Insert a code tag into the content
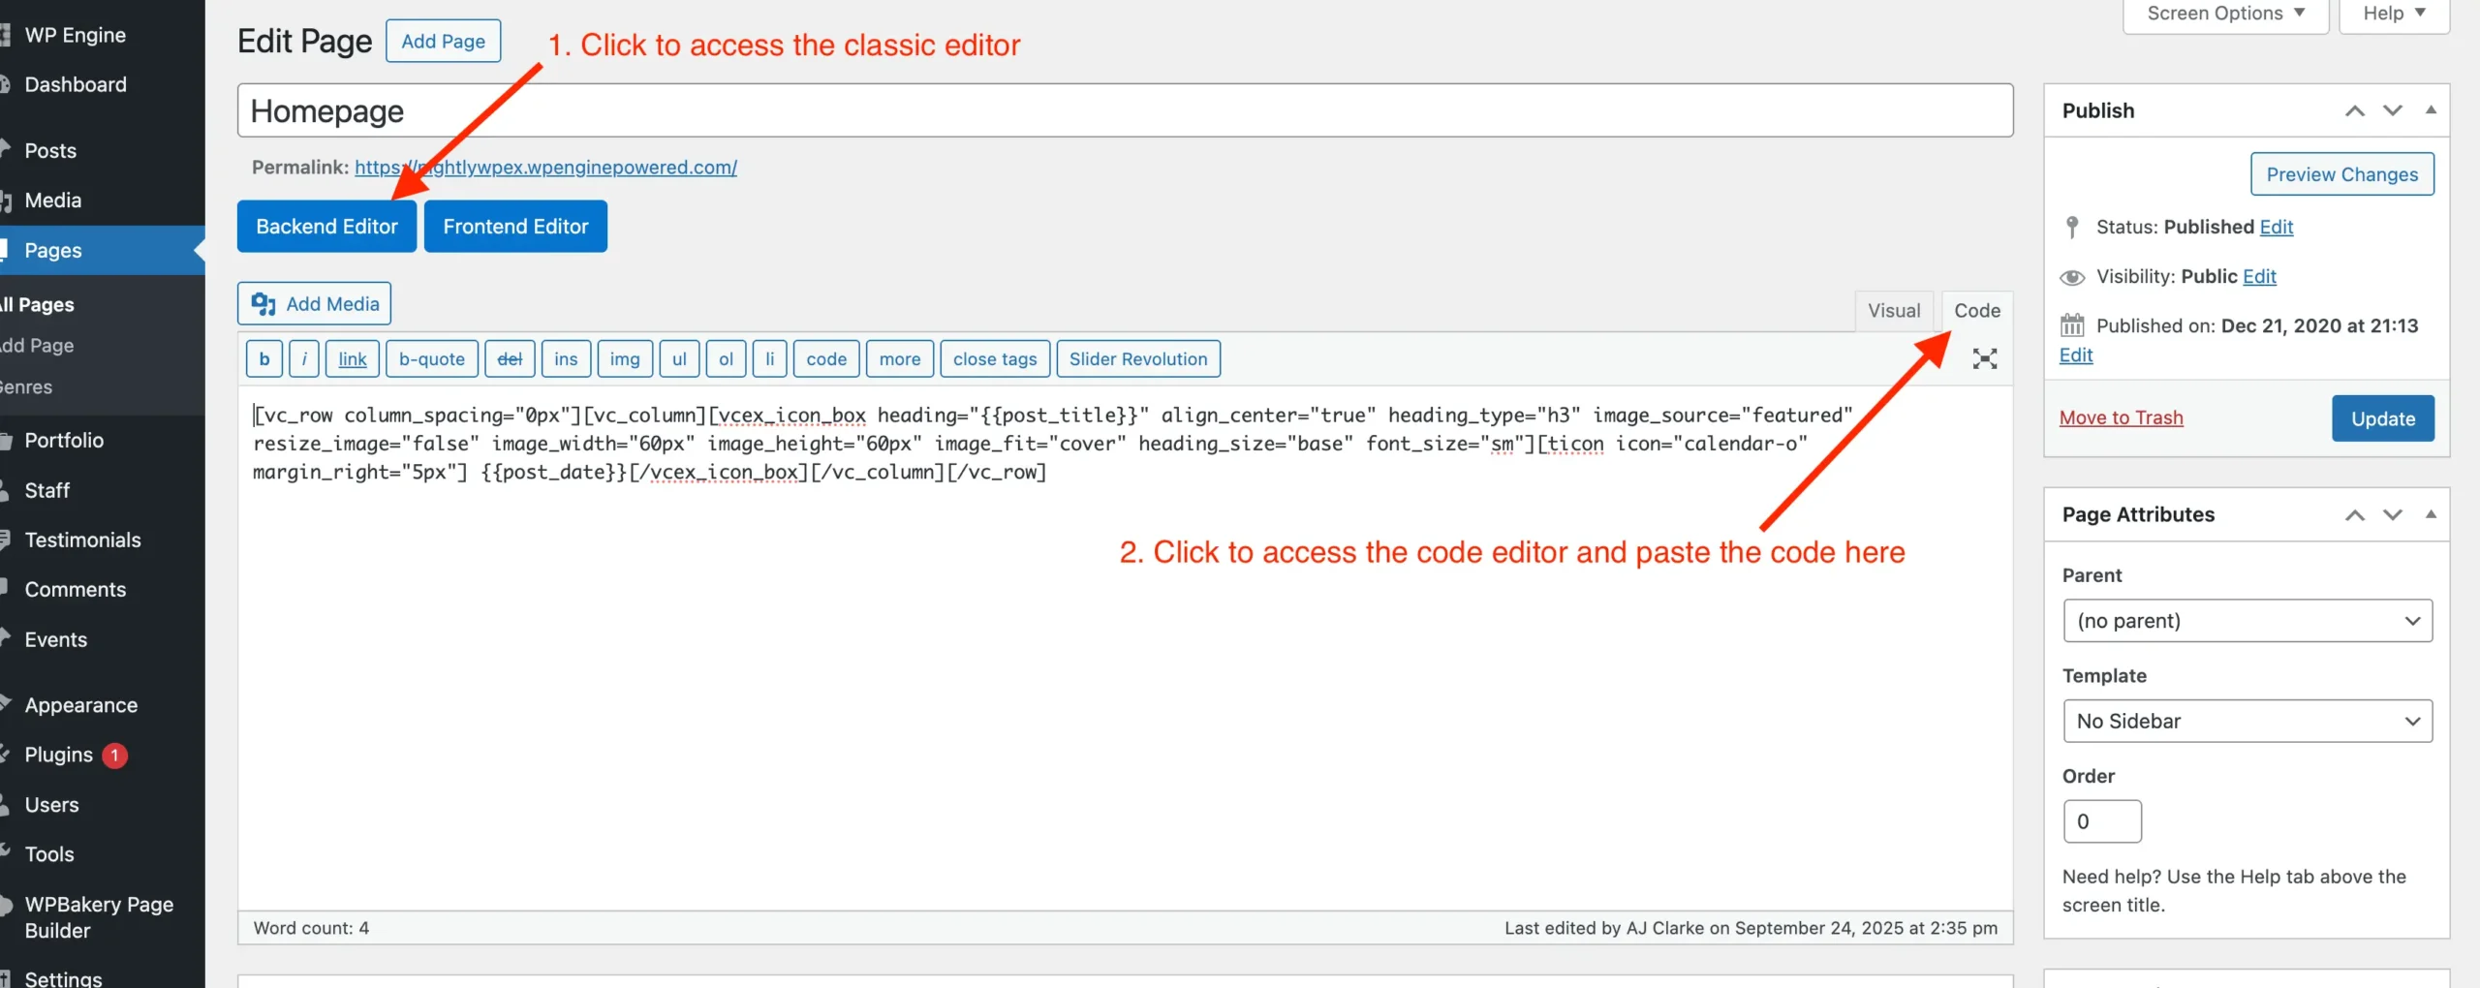The image size is (2480, 988). tap(825, 358)
